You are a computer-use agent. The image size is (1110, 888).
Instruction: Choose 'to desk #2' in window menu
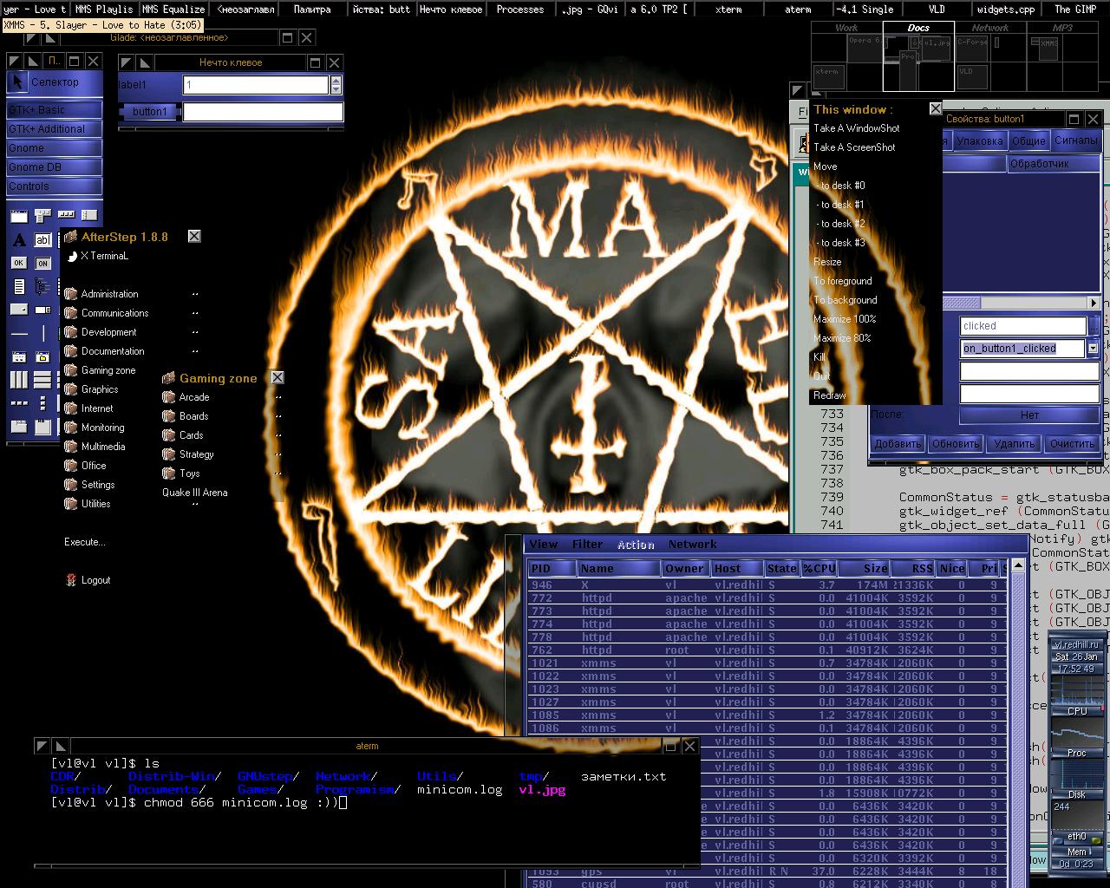click(x=841, y=224)
